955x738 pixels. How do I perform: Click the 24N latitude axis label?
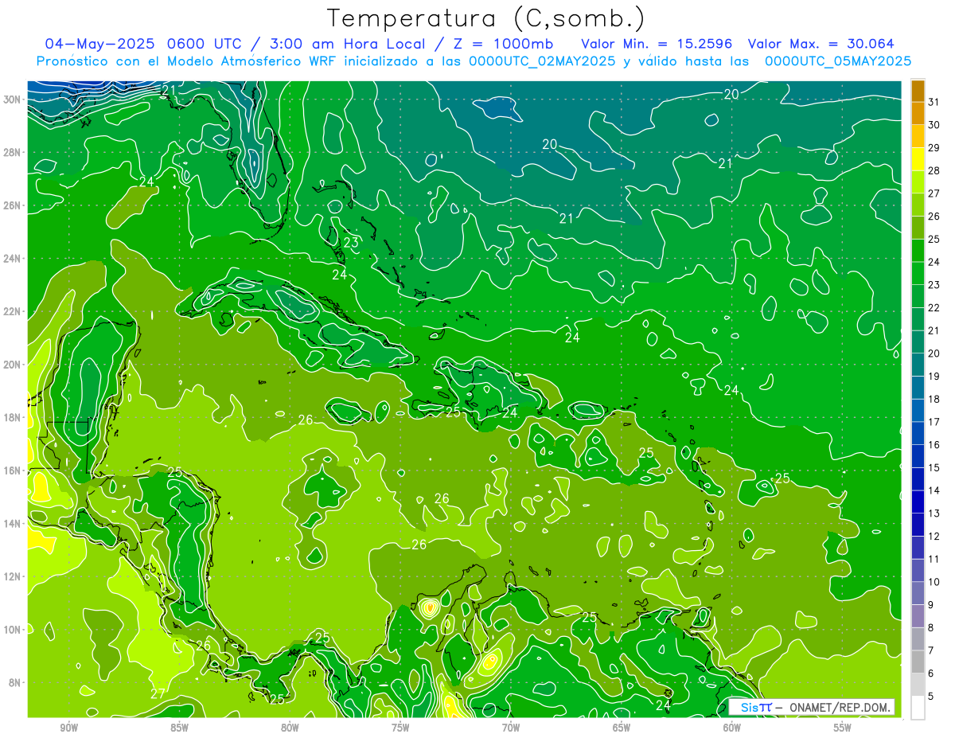13,258
